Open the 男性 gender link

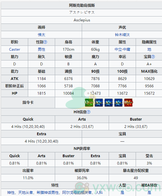(x=42, y=49)
